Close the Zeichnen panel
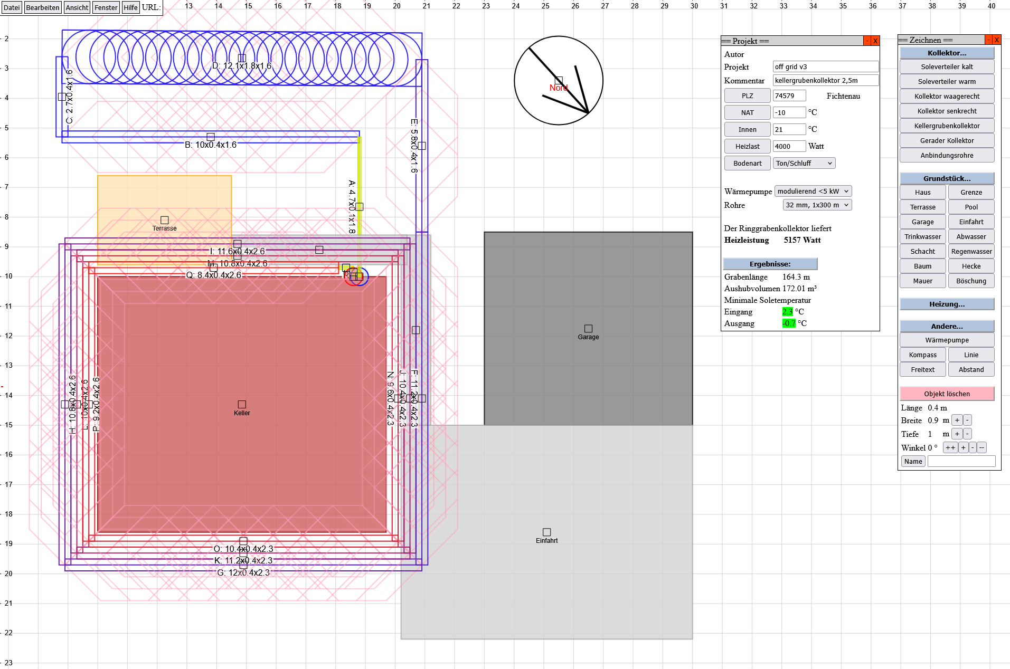This screenshot has height=669, width=1010. [996, 40]
